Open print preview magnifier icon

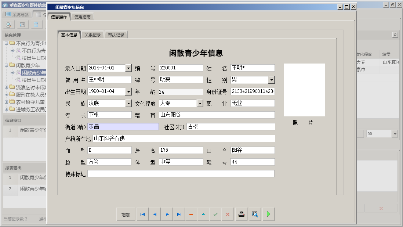[255, 214]
